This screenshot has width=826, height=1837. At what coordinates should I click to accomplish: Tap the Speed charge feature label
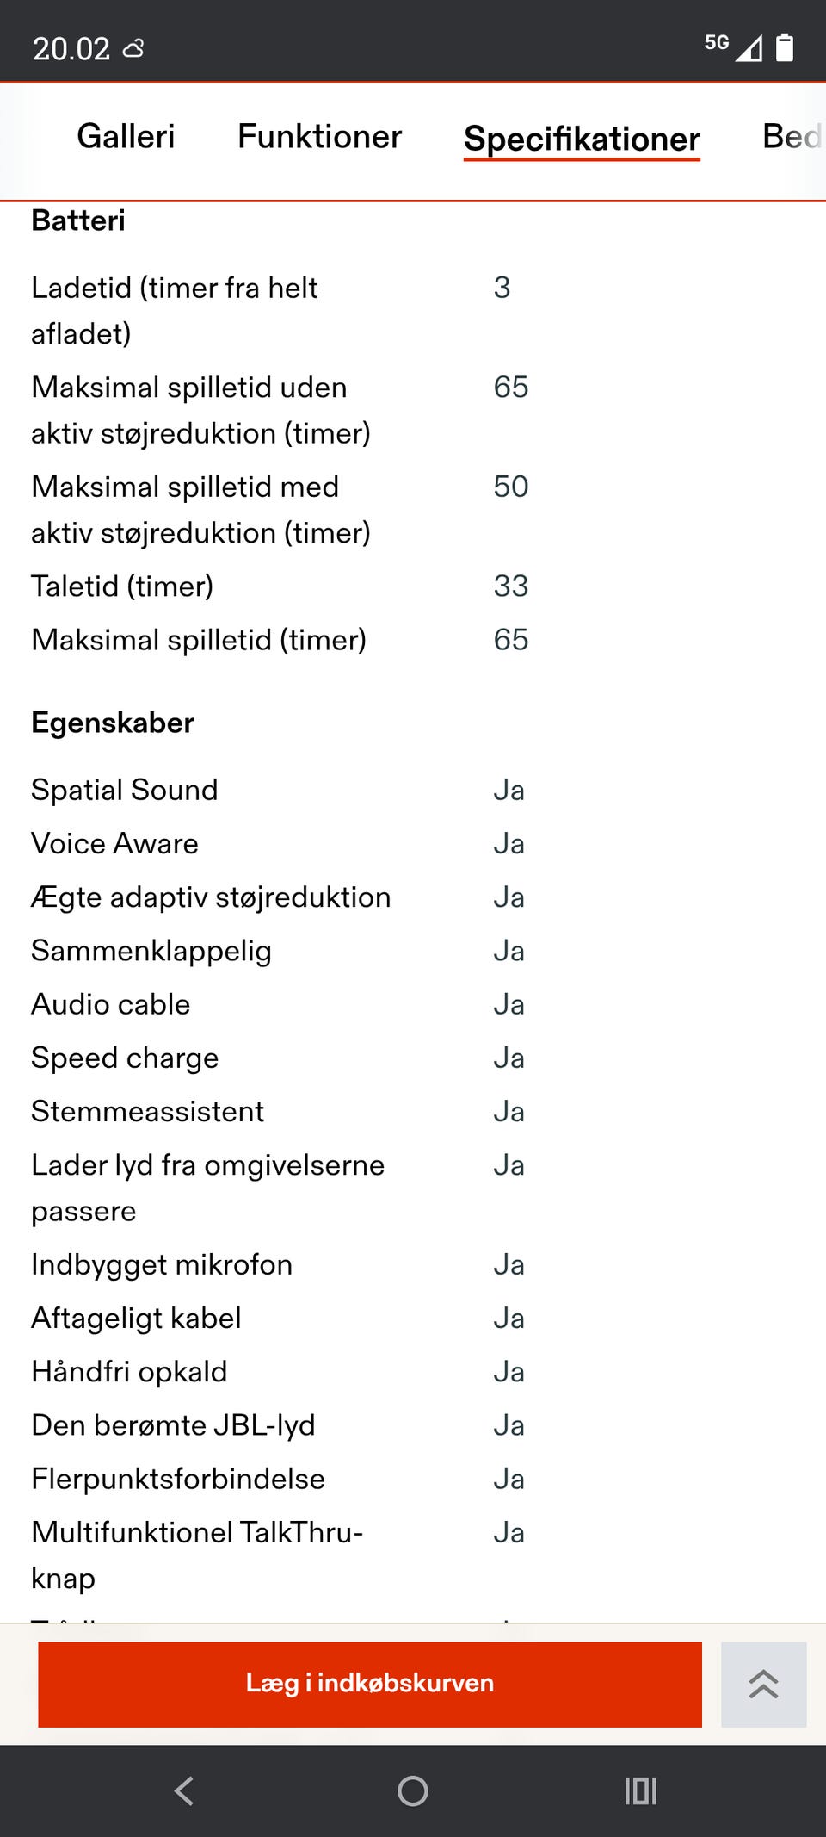(125, 1058)
